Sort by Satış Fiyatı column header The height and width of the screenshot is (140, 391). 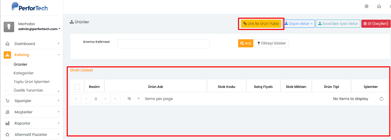coord(263,87)
